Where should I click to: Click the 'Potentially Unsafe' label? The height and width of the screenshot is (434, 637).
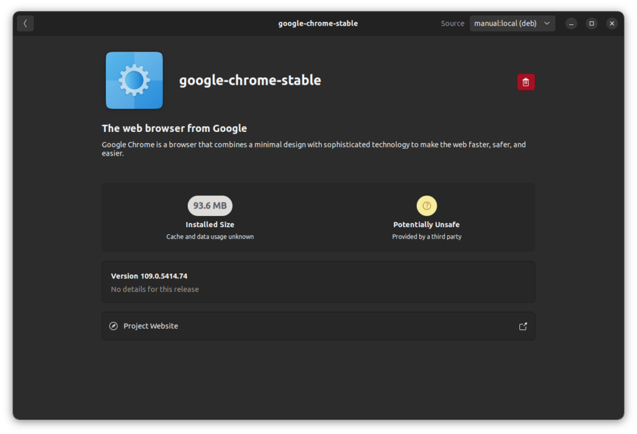(427, 225)
